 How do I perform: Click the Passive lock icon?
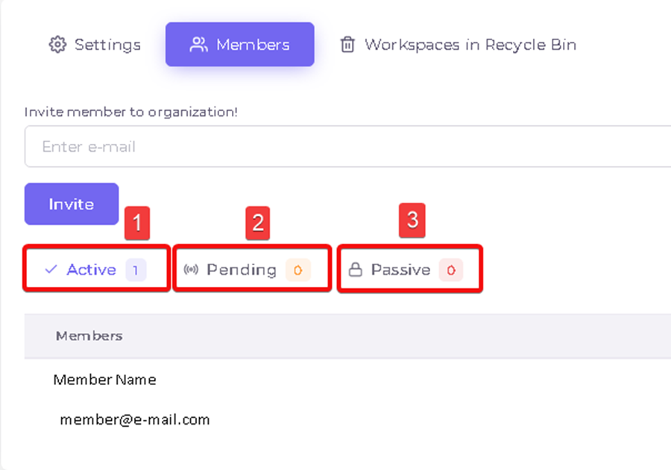[x=355, y=270]
